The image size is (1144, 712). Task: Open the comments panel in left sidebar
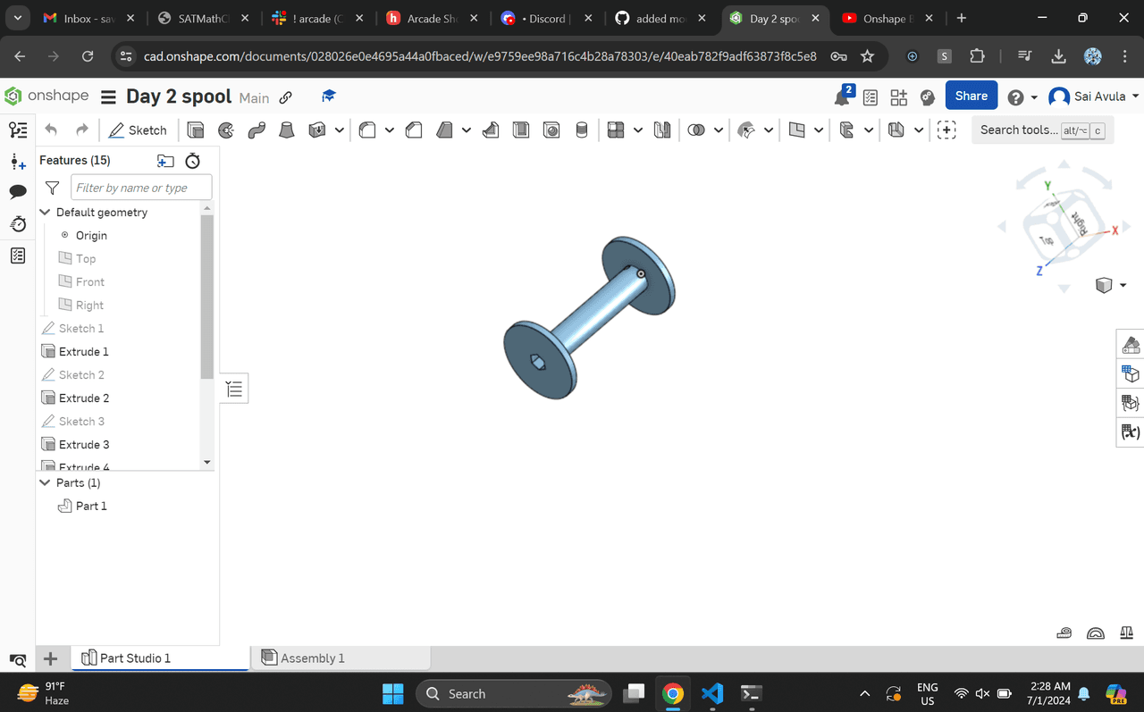(x=18, y=192)
